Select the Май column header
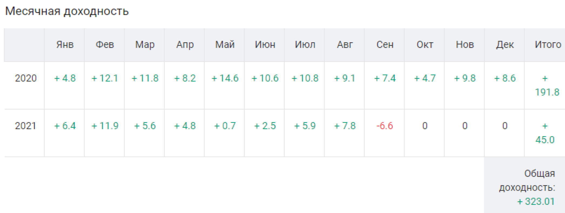This screenshot has width=565, height=213. pyautogui.click(x=225, y=44)
